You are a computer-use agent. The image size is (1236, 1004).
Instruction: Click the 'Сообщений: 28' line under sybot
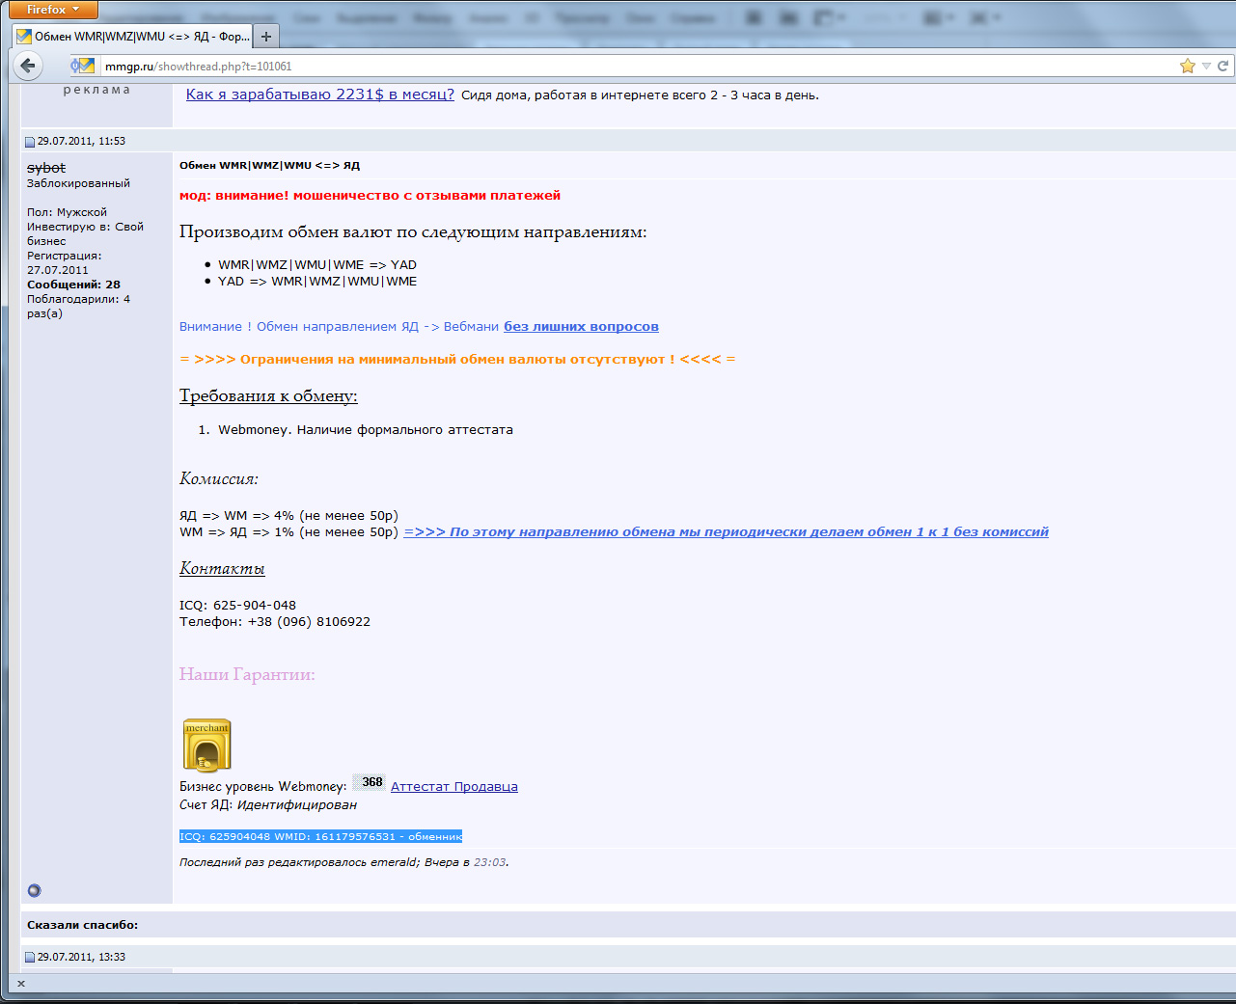pos(73,285)
